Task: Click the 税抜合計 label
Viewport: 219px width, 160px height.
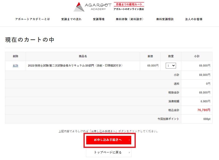Action: (x=174, y=92)
